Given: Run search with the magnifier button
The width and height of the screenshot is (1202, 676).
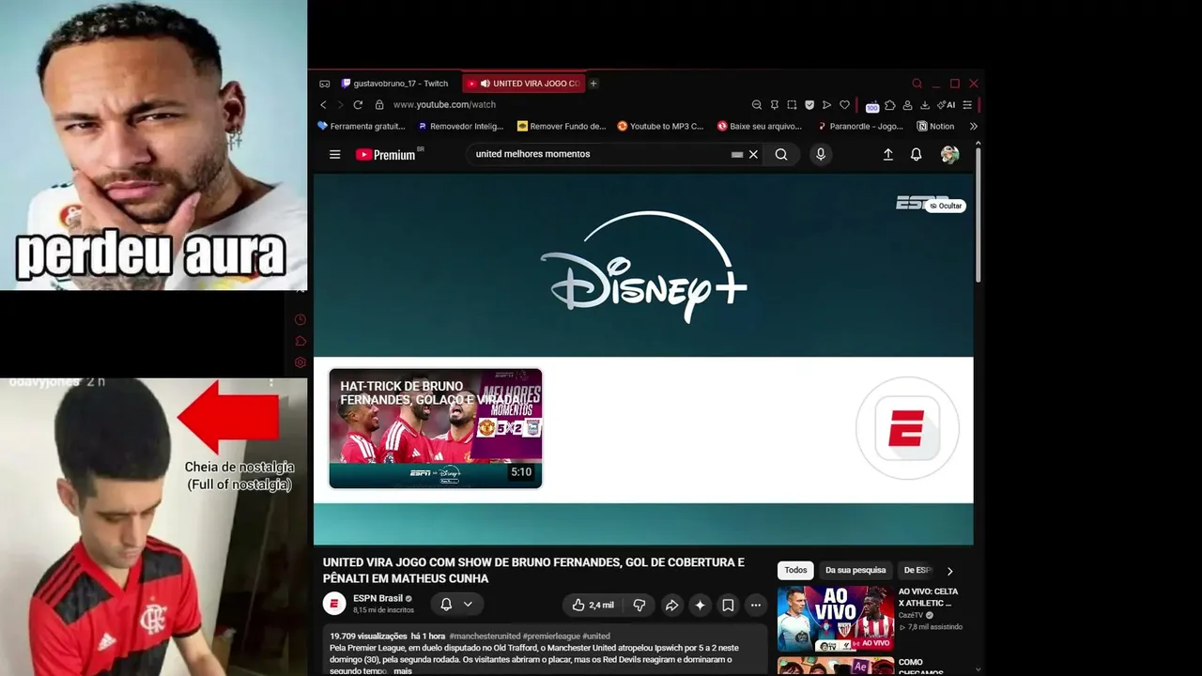Looking at the screenshot, I should tap(781, 155).
